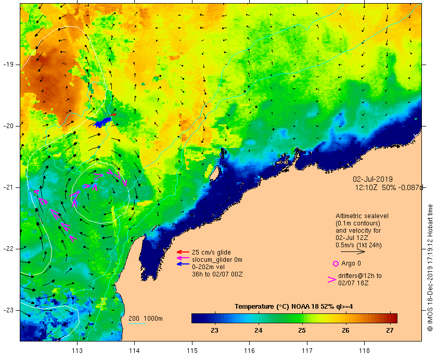Viewport: 437px width, 354px height.
Task: Click the temperature colorbar at 23
Action: (x=214, y=318)
